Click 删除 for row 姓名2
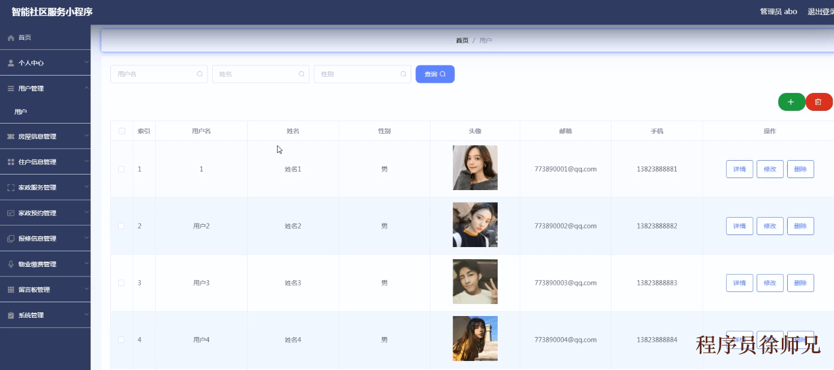The height and width of the screenshot is (370, 834). (800, 226)
